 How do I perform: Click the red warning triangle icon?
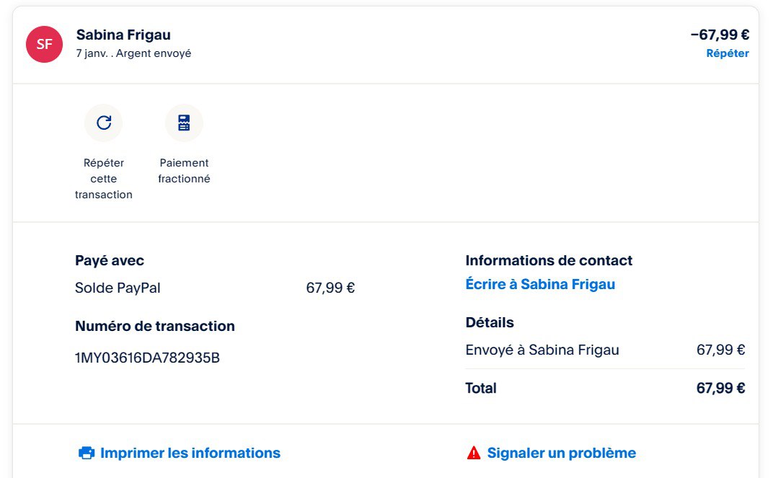click(x=473, y=453)
